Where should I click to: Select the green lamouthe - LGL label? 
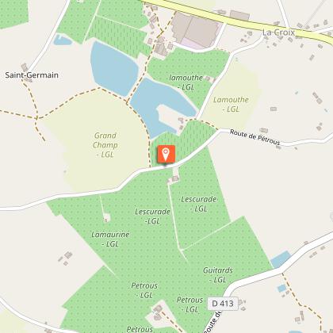(186, 82)
